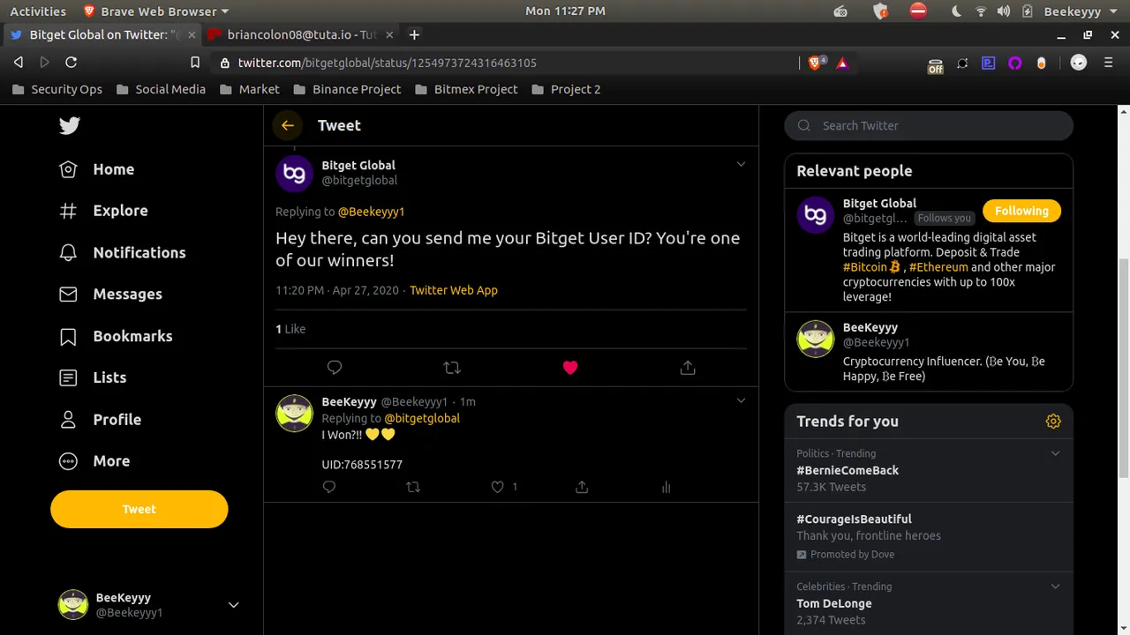Image resolution: width=1130 pixels, height=635 pixels.
Task: Retweet the BeeKeyyy UID reply
Action: [x=413, y=487]
